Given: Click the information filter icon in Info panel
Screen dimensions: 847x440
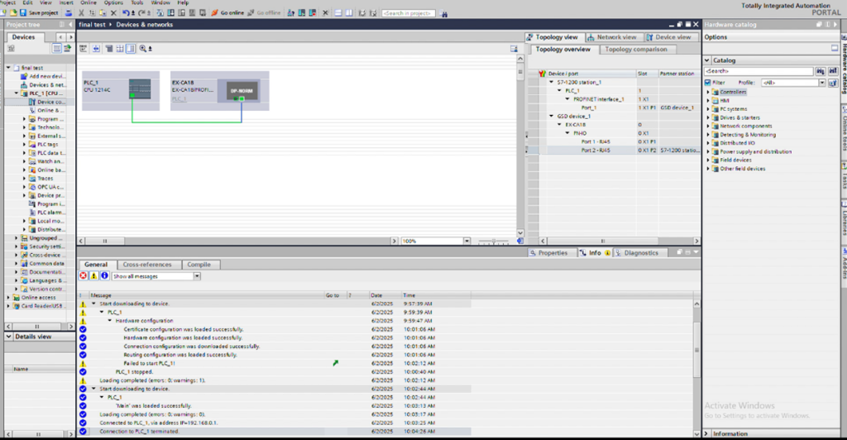Looking at the screenshot, I should pyautogui.click(x=105, y=276).
